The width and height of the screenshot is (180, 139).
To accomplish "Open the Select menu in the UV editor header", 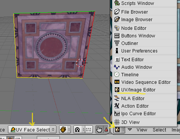I will click(x=160, y=130).
